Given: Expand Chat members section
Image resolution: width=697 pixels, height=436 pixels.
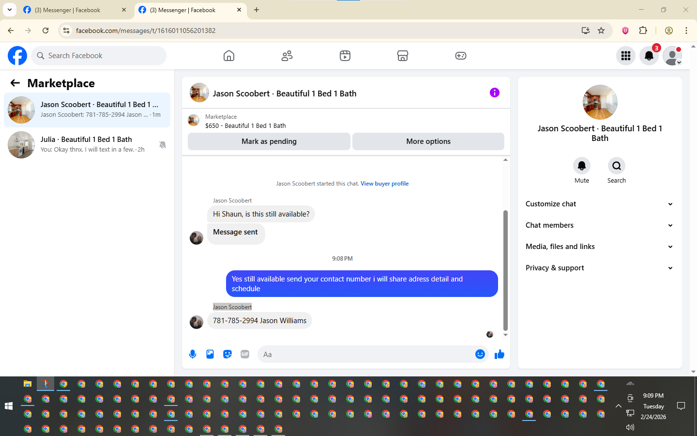Looking at the screenshot, I should click(600, 225).
